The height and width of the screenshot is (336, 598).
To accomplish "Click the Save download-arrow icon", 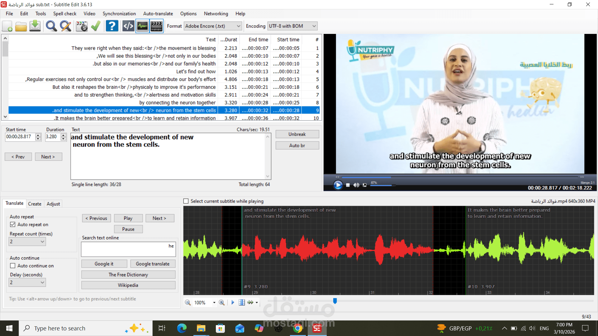I will [x=35, y=26].
